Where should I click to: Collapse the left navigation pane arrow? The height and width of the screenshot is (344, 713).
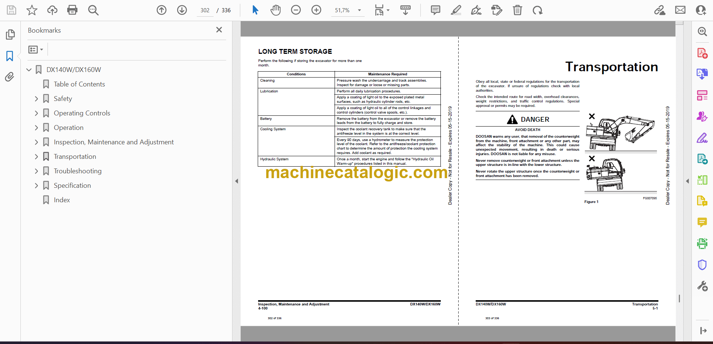point(237,181)
